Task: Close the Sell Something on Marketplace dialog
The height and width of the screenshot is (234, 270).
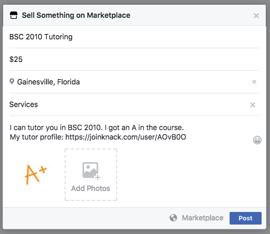Action: [x=256, y=16]
